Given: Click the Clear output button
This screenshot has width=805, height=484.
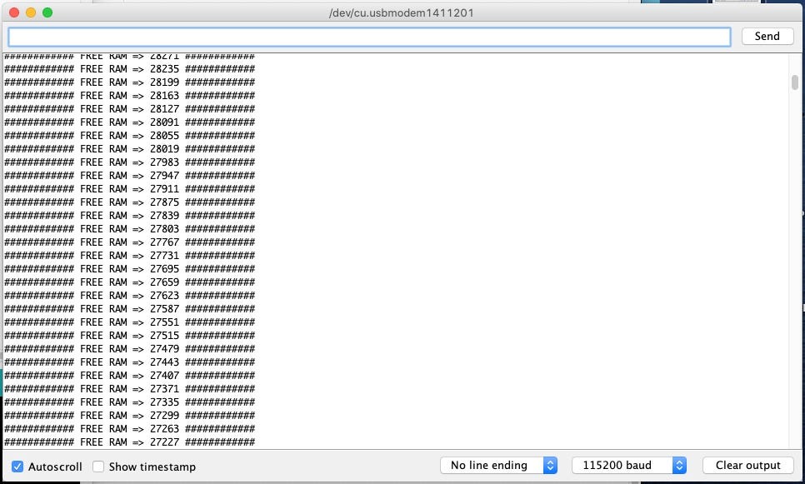Looking at the screenshot, I should (x=747, y=466).
